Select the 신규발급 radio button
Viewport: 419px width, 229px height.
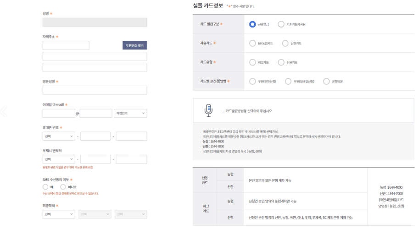pos(252,24)
